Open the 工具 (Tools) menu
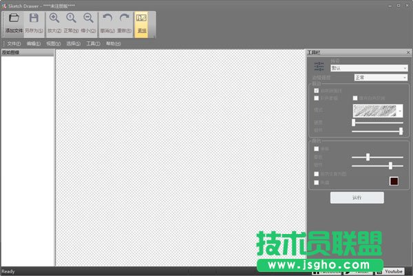This screenshot has width=413, height=276. point(93,43)
